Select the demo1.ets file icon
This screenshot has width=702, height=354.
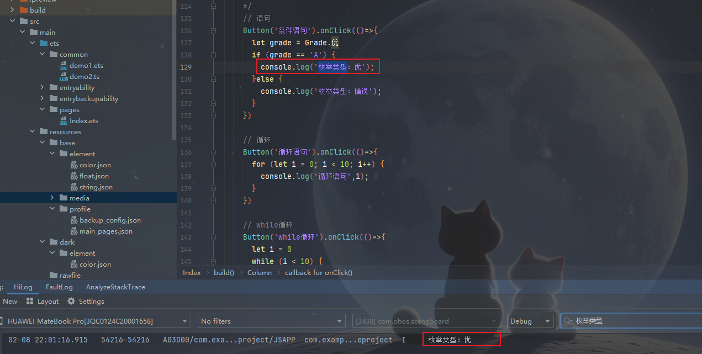click(64, 66)
